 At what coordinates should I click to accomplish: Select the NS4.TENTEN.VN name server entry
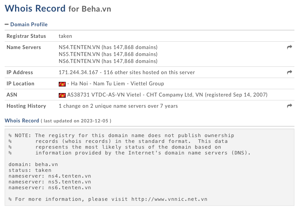pos(79,47)
